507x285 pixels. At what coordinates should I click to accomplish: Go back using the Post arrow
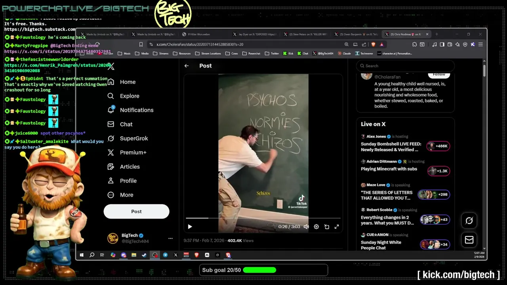[187, 66]
